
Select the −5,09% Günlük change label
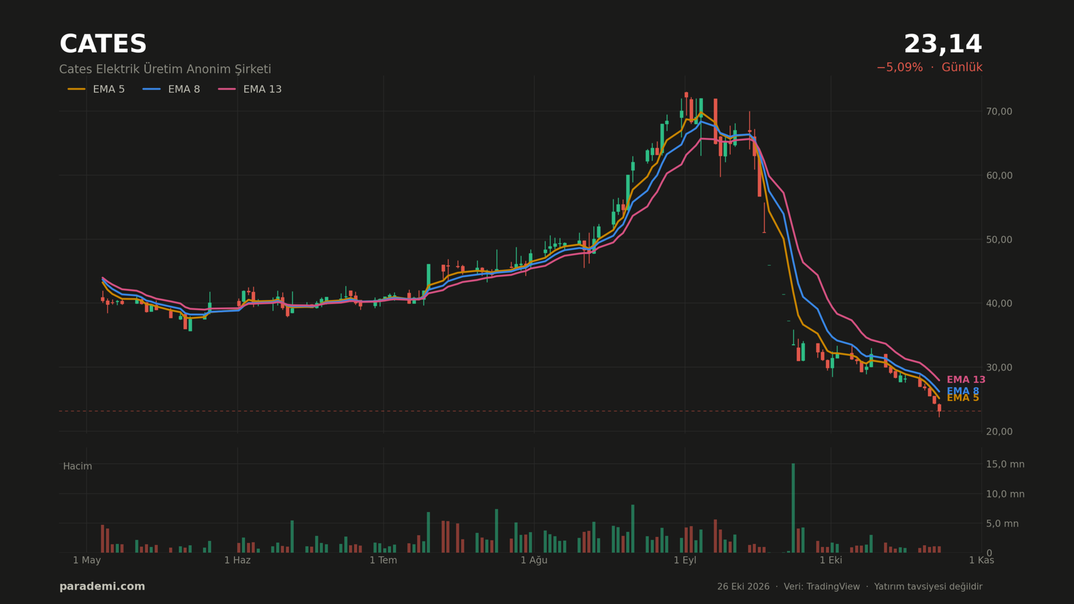coord(929,68)
